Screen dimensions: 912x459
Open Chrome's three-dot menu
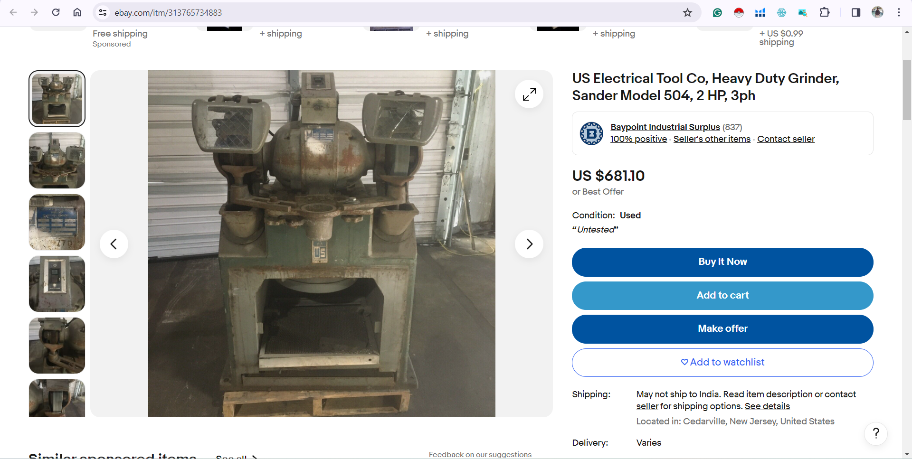click(x=899, y=13)
